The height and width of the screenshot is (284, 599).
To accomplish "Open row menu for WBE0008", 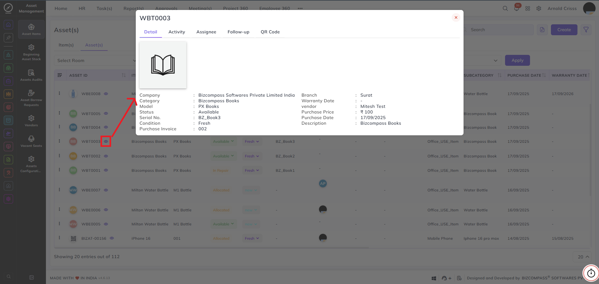I will pyautogui.click(x=59, y=93).
